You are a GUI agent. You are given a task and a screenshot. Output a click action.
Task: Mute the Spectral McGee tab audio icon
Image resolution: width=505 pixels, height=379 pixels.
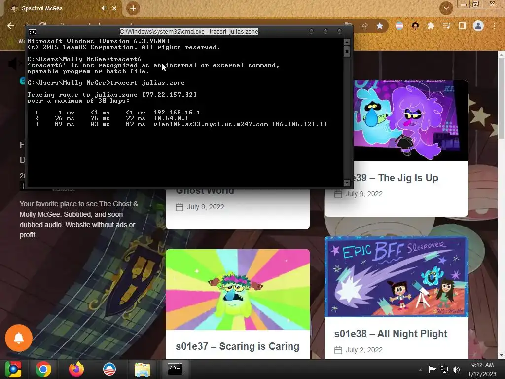104,8
